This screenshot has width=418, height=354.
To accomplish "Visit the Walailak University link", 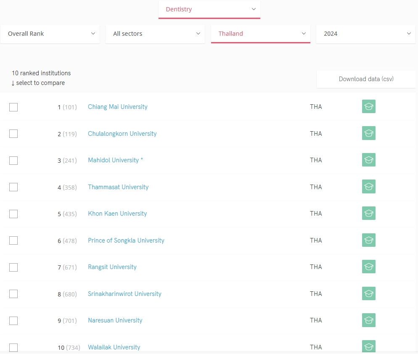I will pyautogui.click(x=114, y=347).
